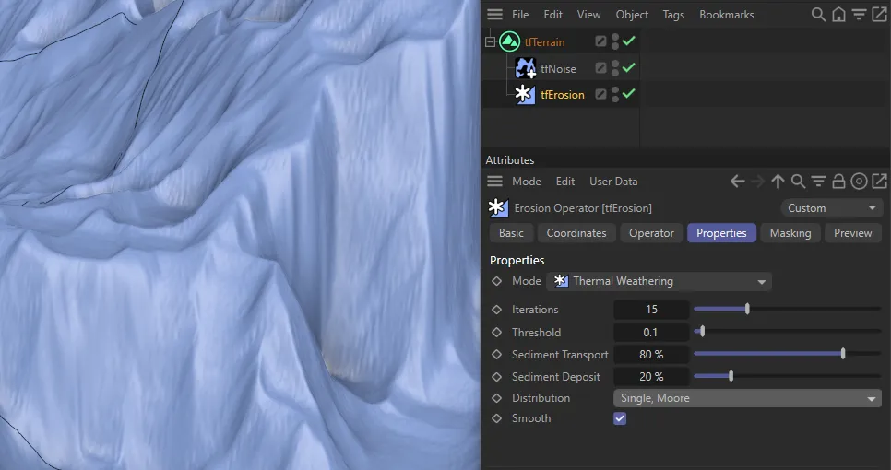Open Object Manager Edit menu

click(x=552, y=14)
